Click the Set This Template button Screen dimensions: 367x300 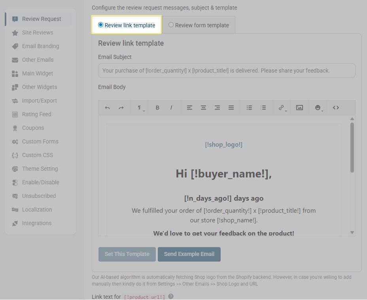(x=127, y=254)
